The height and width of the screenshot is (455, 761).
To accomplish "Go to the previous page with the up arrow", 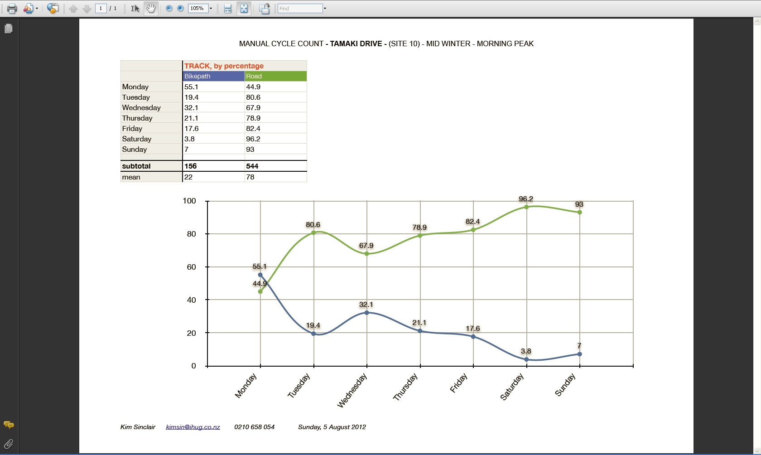I will 73,9.
